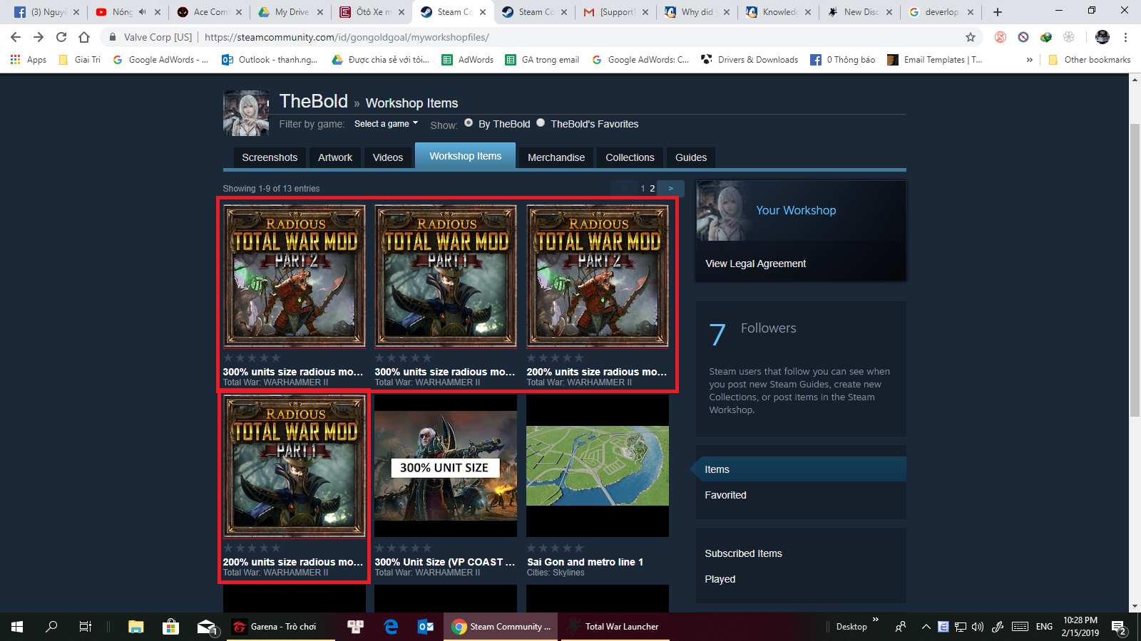Viewport: 1141px width, 641px height.
Task: Open the Windows Start menu
Action: [17, 627]
